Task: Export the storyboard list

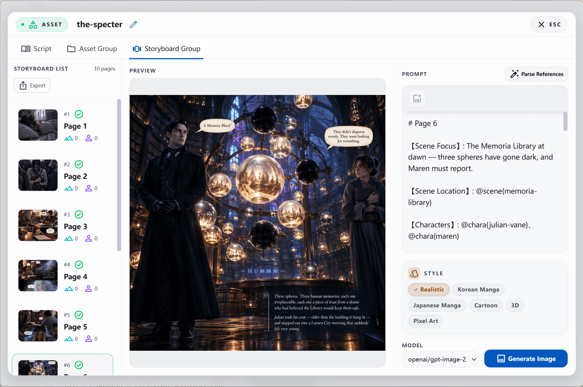Action: (32, 85)
